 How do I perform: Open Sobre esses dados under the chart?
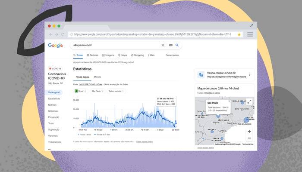pos(145,141)
